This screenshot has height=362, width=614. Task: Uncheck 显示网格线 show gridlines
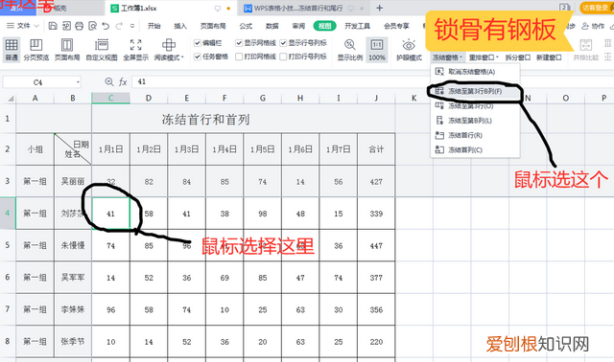[x=239, y=43]
